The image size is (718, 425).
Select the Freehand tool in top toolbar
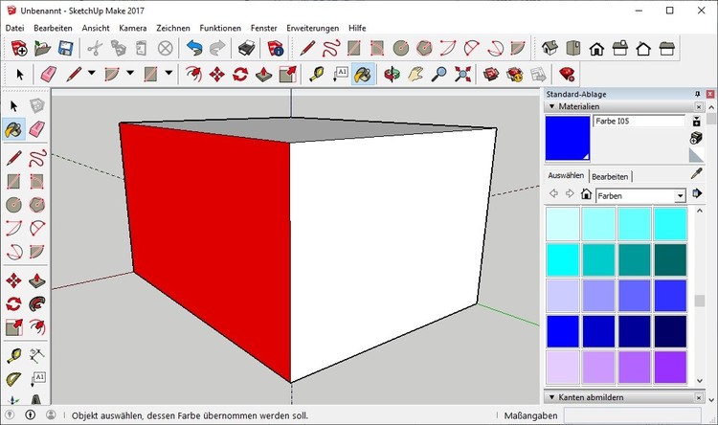pyautogui.click(x=330, y=48)
